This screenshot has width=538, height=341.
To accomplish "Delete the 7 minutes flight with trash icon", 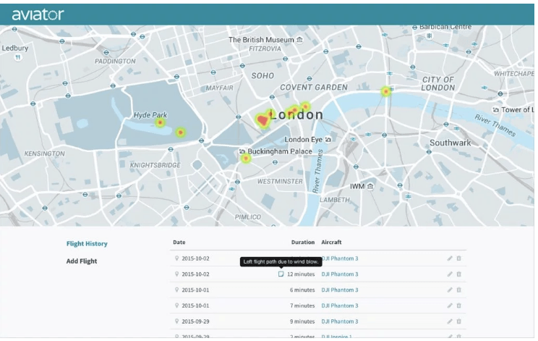I will [458, 306].
